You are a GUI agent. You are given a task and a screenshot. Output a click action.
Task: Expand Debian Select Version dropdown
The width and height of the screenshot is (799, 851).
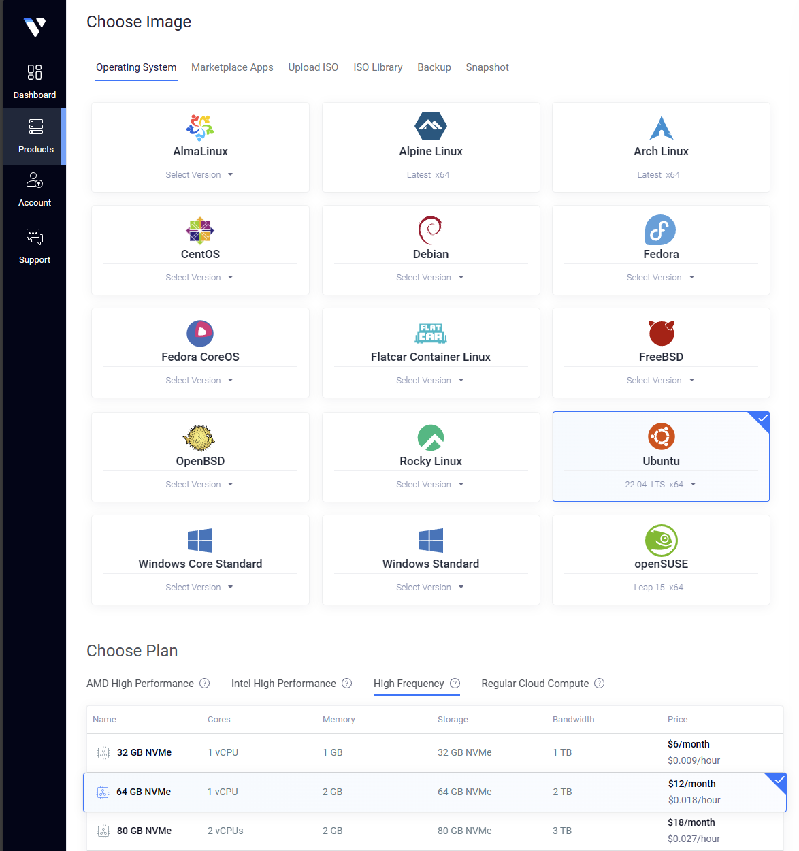[x=430, y=278]
